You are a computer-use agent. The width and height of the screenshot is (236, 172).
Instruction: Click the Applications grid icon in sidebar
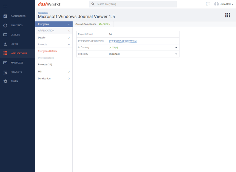pyautogui.click(x=5, y=53)
